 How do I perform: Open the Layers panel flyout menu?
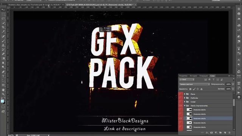(233, 76)
